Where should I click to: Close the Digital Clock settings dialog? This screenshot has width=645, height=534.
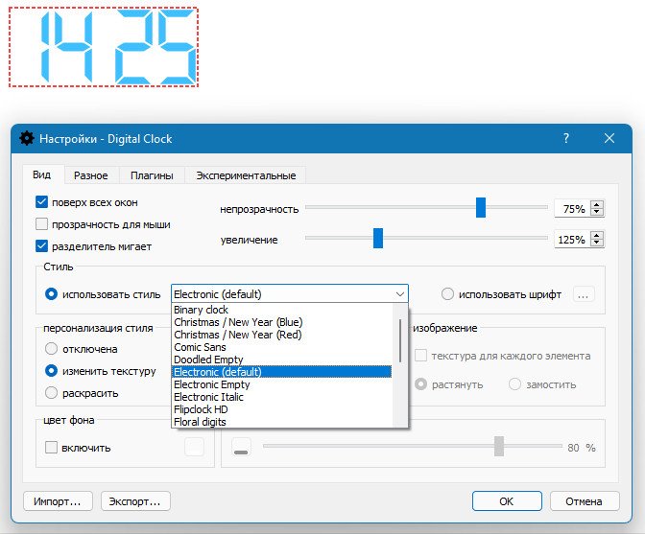609,138
